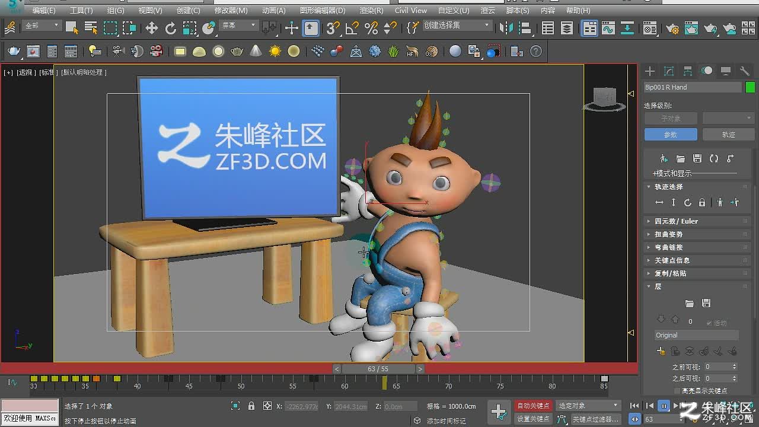Click the 设置关键点 set key button
Screen dimensions: 759x427
(x=533, y=419)
